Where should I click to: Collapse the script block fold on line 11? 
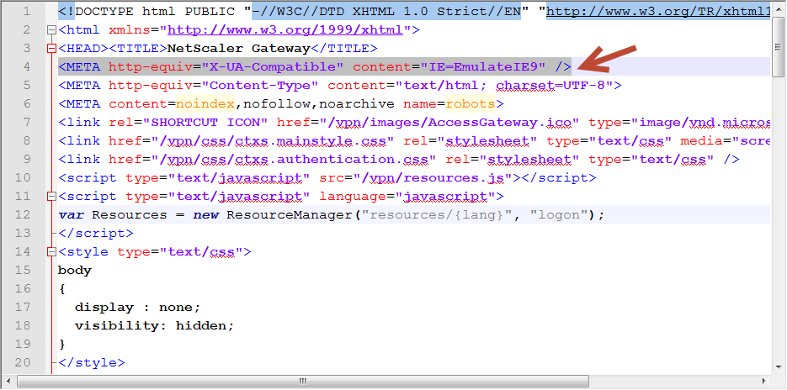[52, 197]
